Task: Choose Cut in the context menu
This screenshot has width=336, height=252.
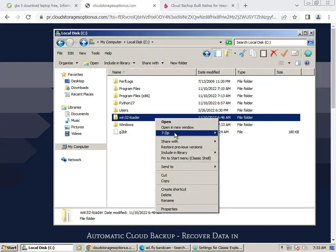Action: pyautogui.click(x=187, y=175)
